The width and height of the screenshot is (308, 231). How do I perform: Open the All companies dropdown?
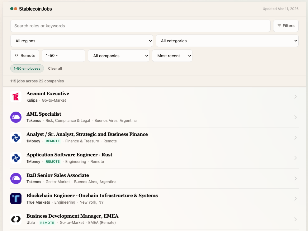tap(119, 56)
